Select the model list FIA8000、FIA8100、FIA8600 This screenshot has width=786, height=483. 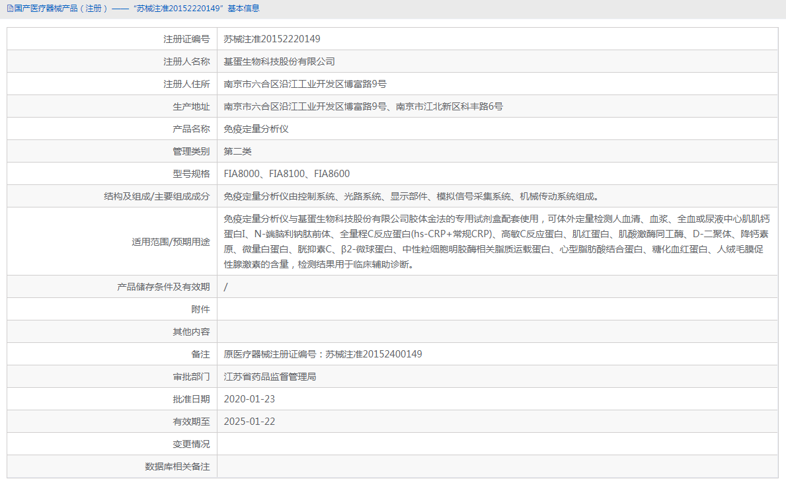tap(287, 174)
